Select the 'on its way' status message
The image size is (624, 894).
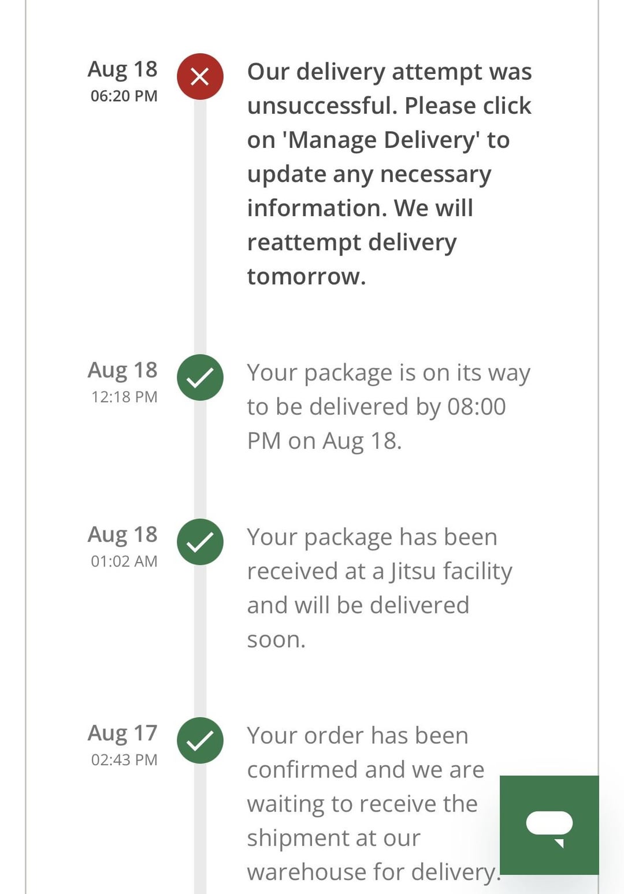pos(388,407)
